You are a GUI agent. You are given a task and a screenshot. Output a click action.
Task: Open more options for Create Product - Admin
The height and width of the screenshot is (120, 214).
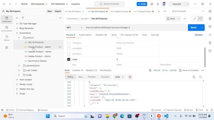(60, 47)
